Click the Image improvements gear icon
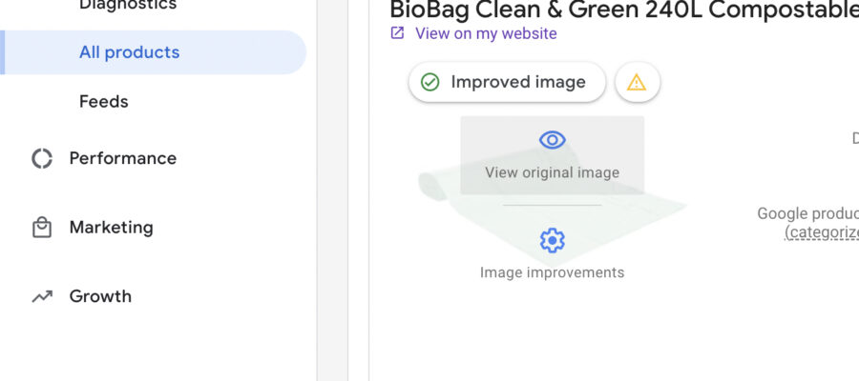This screenshot has height=381, width=859. point(552,240)
